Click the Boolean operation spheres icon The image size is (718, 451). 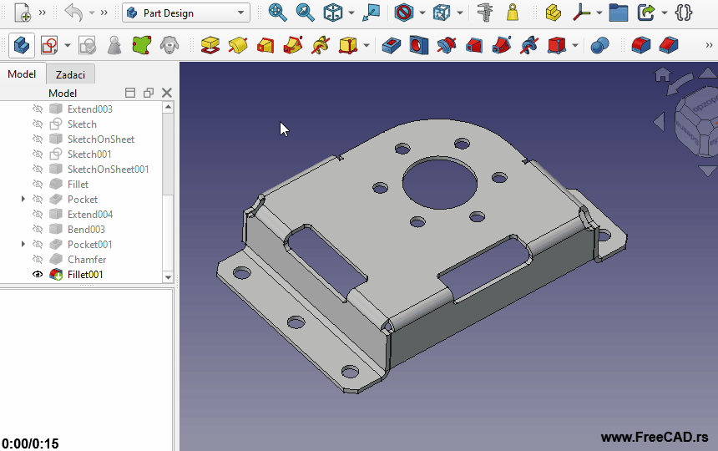click(599, 45)
